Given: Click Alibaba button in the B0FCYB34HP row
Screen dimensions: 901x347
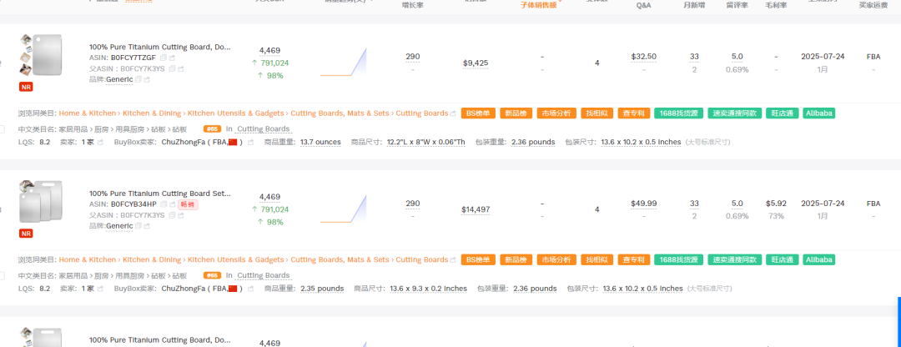Looking at the screenshot, I should 819,260.
